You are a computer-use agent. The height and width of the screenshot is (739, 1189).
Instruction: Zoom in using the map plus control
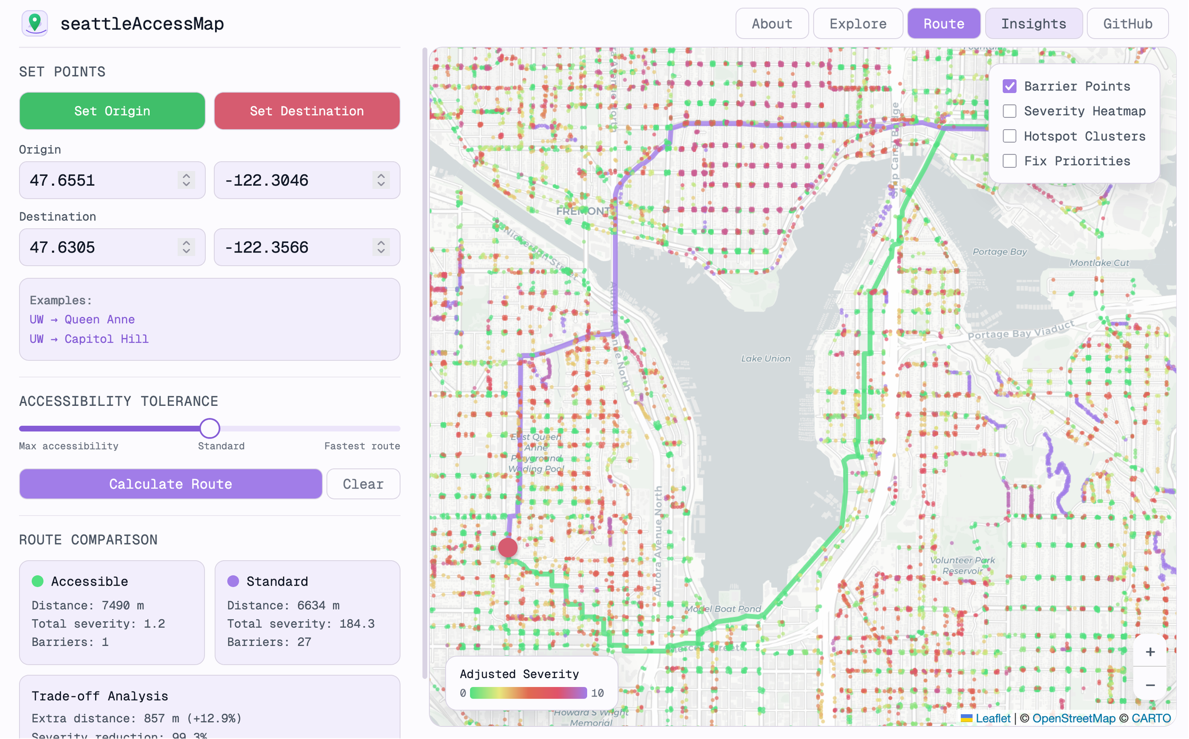click(1150, 651)
